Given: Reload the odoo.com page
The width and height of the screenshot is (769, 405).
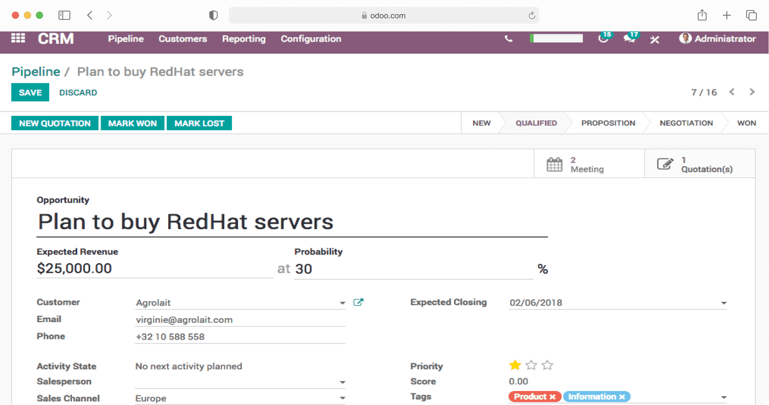Looking at the screenshot, I should pos(532,15).
